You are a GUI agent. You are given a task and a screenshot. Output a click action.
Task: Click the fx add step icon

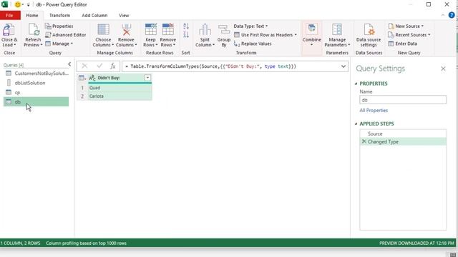pyautogui.click(x=113, y=66)
